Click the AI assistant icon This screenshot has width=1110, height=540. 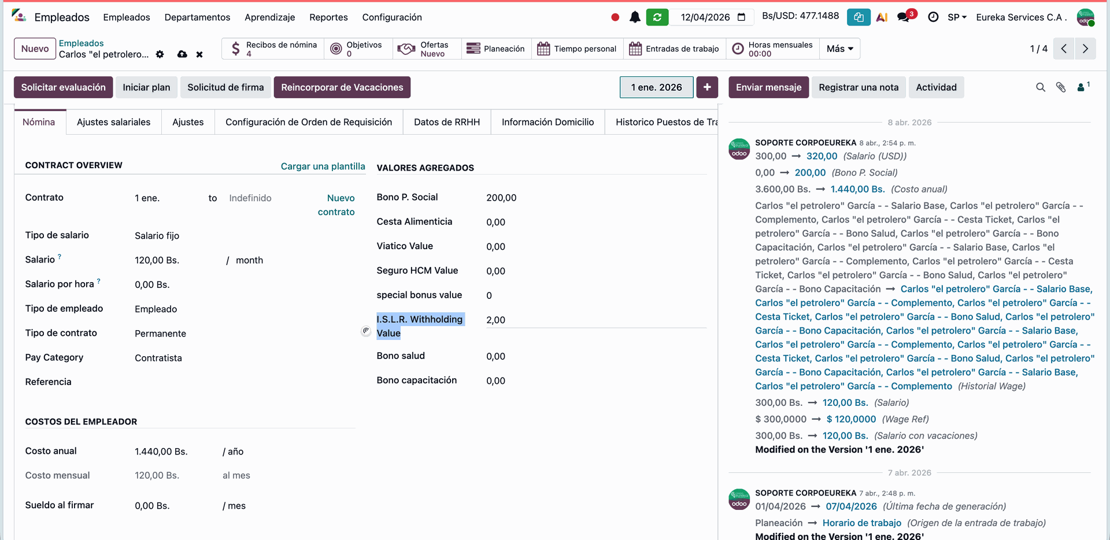tap(882, 17)
